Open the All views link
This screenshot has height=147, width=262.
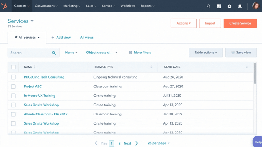(87, 38)
